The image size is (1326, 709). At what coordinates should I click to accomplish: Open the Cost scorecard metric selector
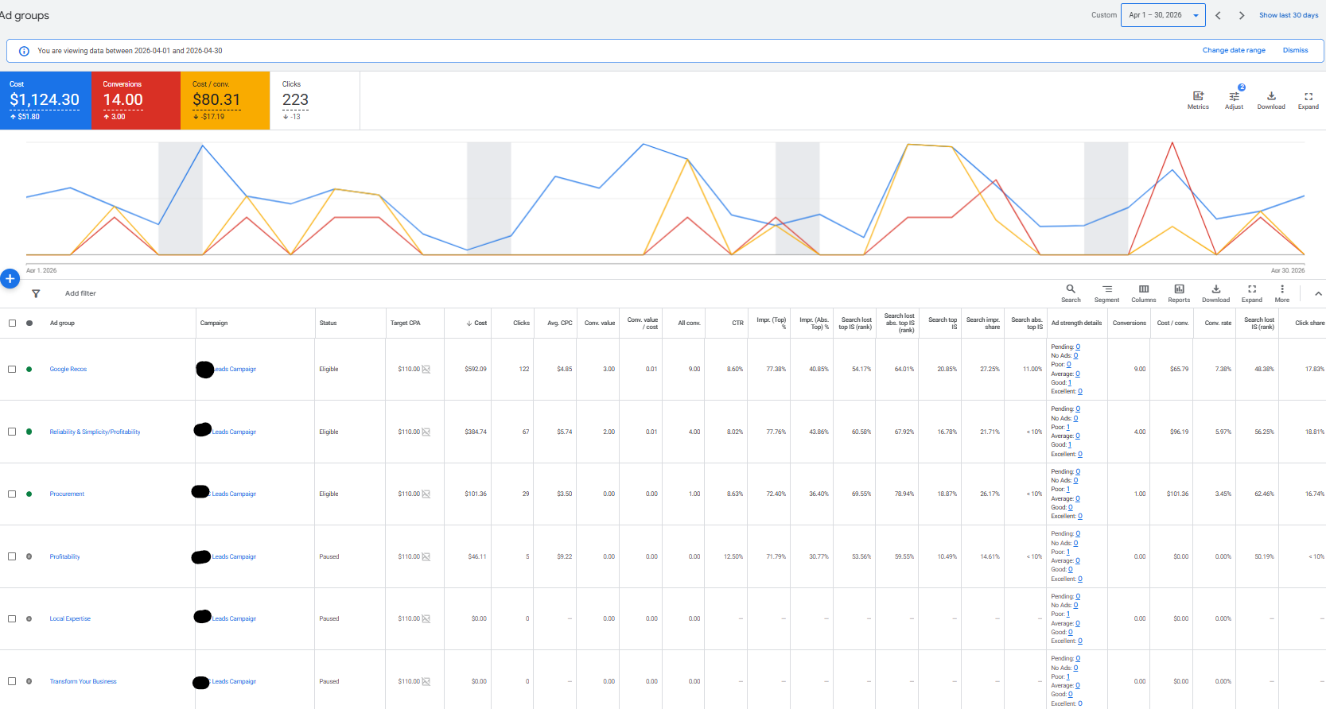tap(45, 100)
